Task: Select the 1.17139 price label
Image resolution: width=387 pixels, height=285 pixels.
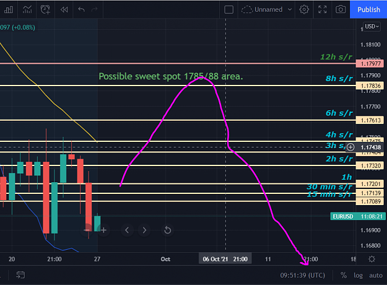Action: point(370,193)
